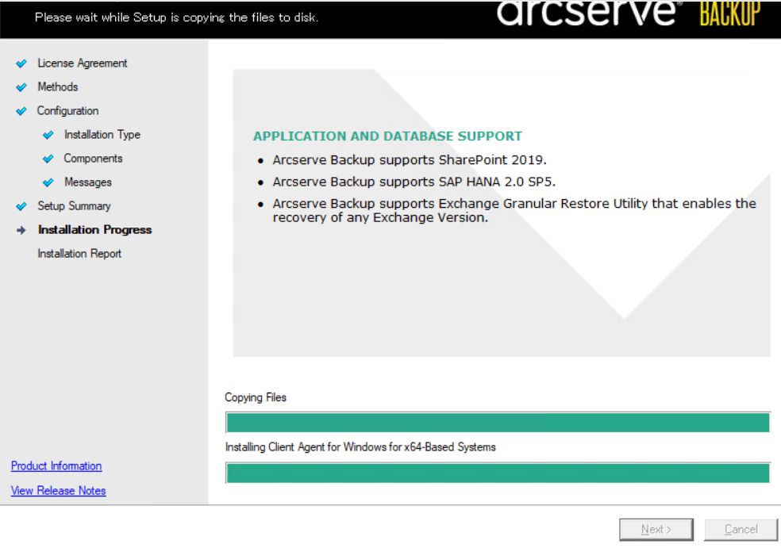The height and width of the screenshot is (548, 781).
Task: Click the arcserve logo in header
Action: coord(588,13)
